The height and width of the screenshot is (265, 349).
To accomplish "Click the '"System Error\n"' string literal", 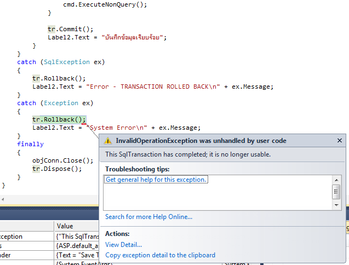I will (x=117, y=128).
